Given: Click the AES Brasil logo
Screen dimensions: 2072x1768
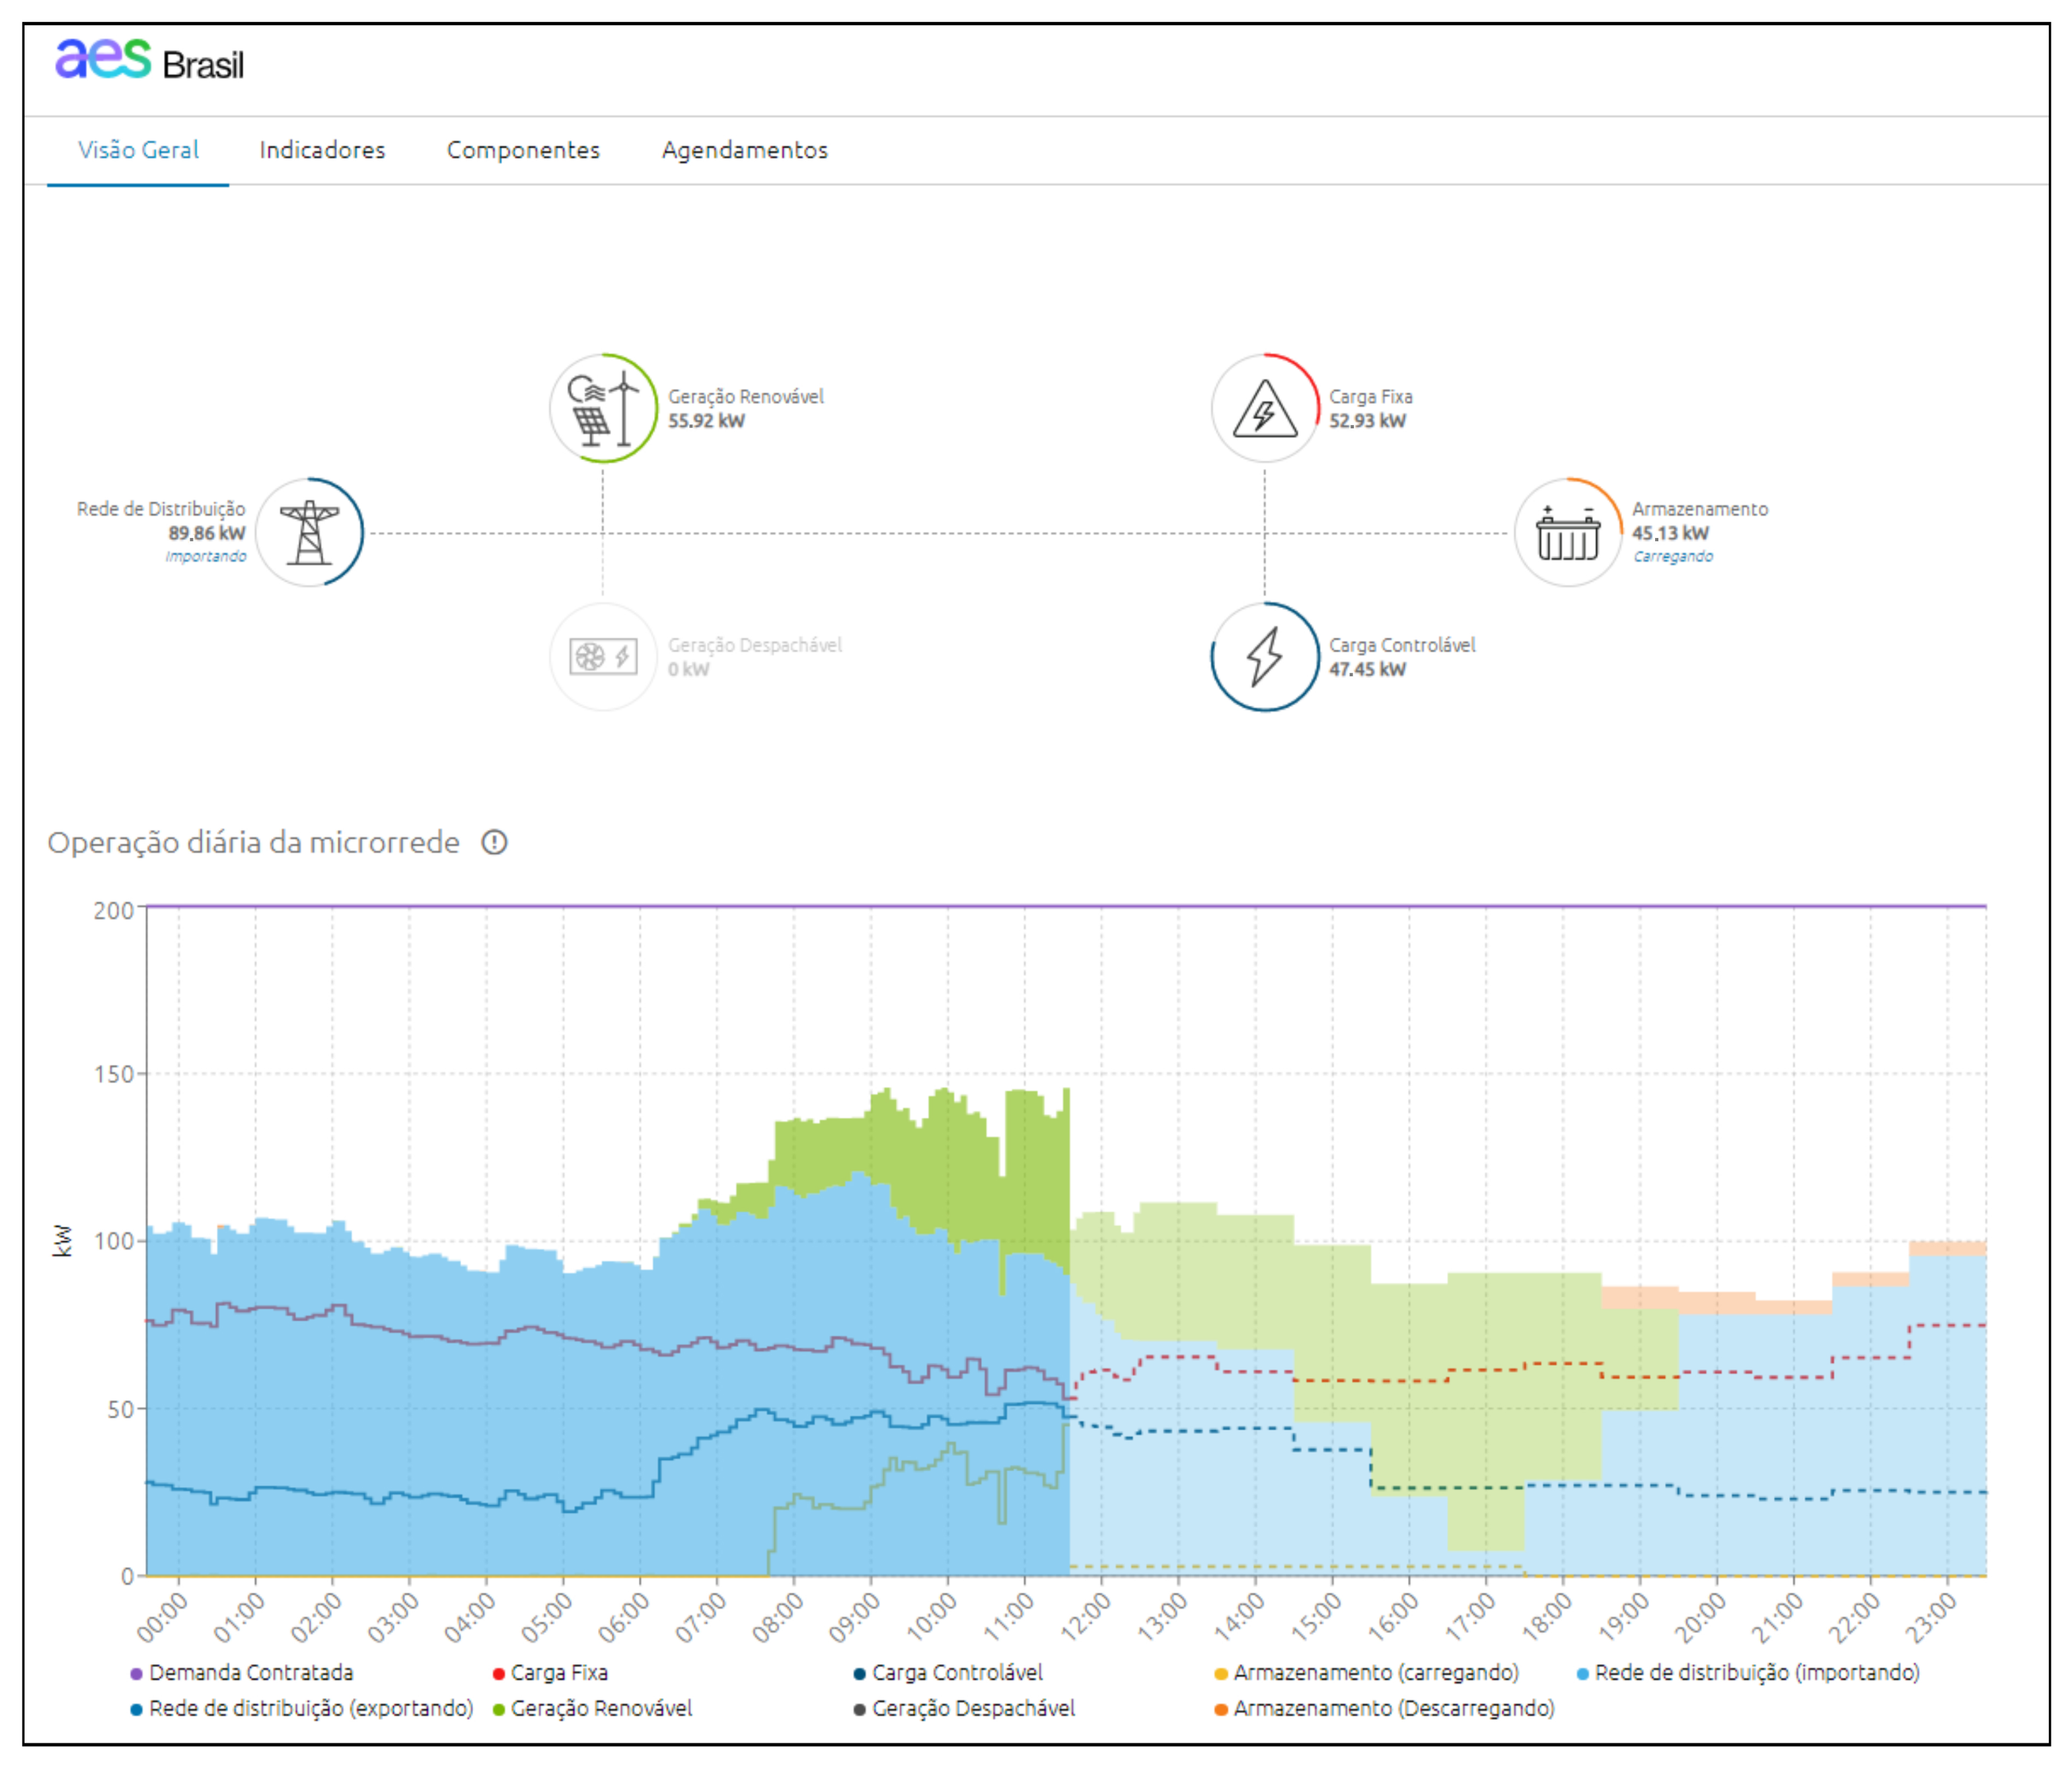Looking at the screenshot, I should pyautogui.click(x=150, y=61).
